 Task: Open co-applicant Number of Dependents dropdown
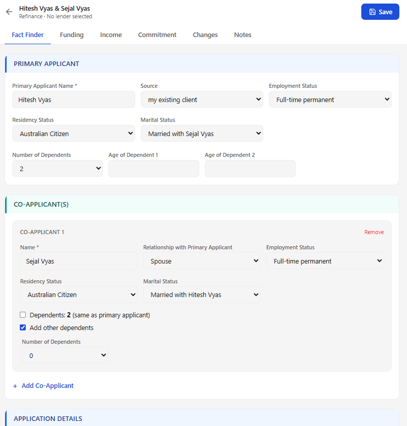coord(65,355)
